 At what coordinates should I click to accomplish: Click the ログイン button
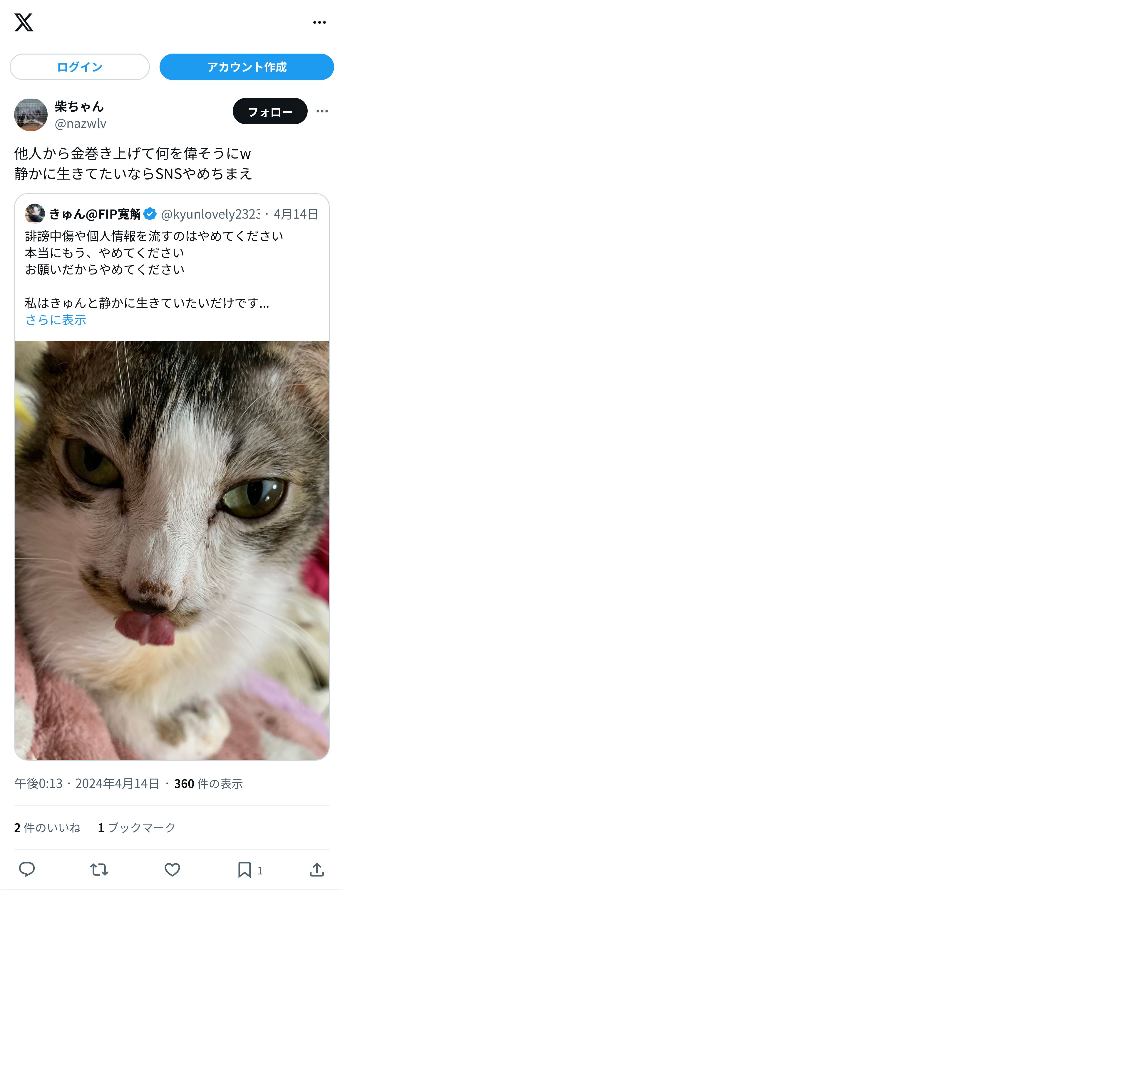tap(79, 67)
